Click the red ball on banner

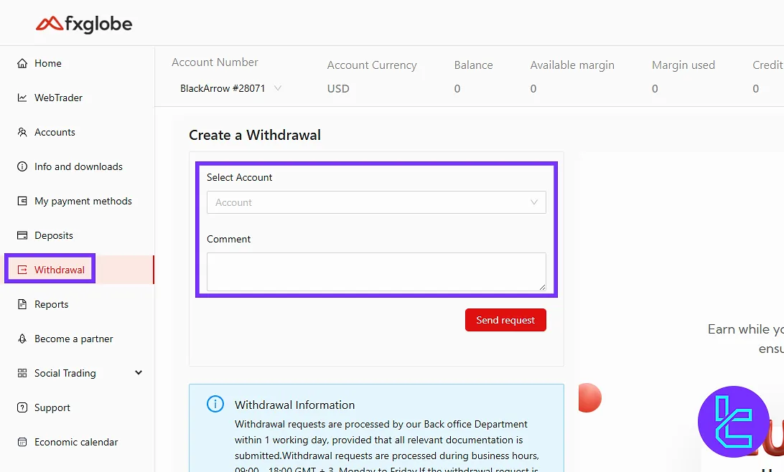[589, 397]
